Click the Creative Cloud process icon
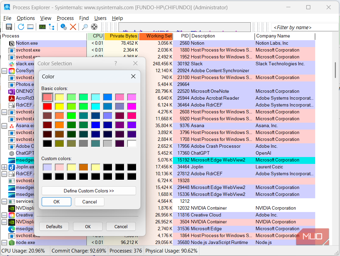The width and height of the screenshot is (340, 256). coord(12,215)
